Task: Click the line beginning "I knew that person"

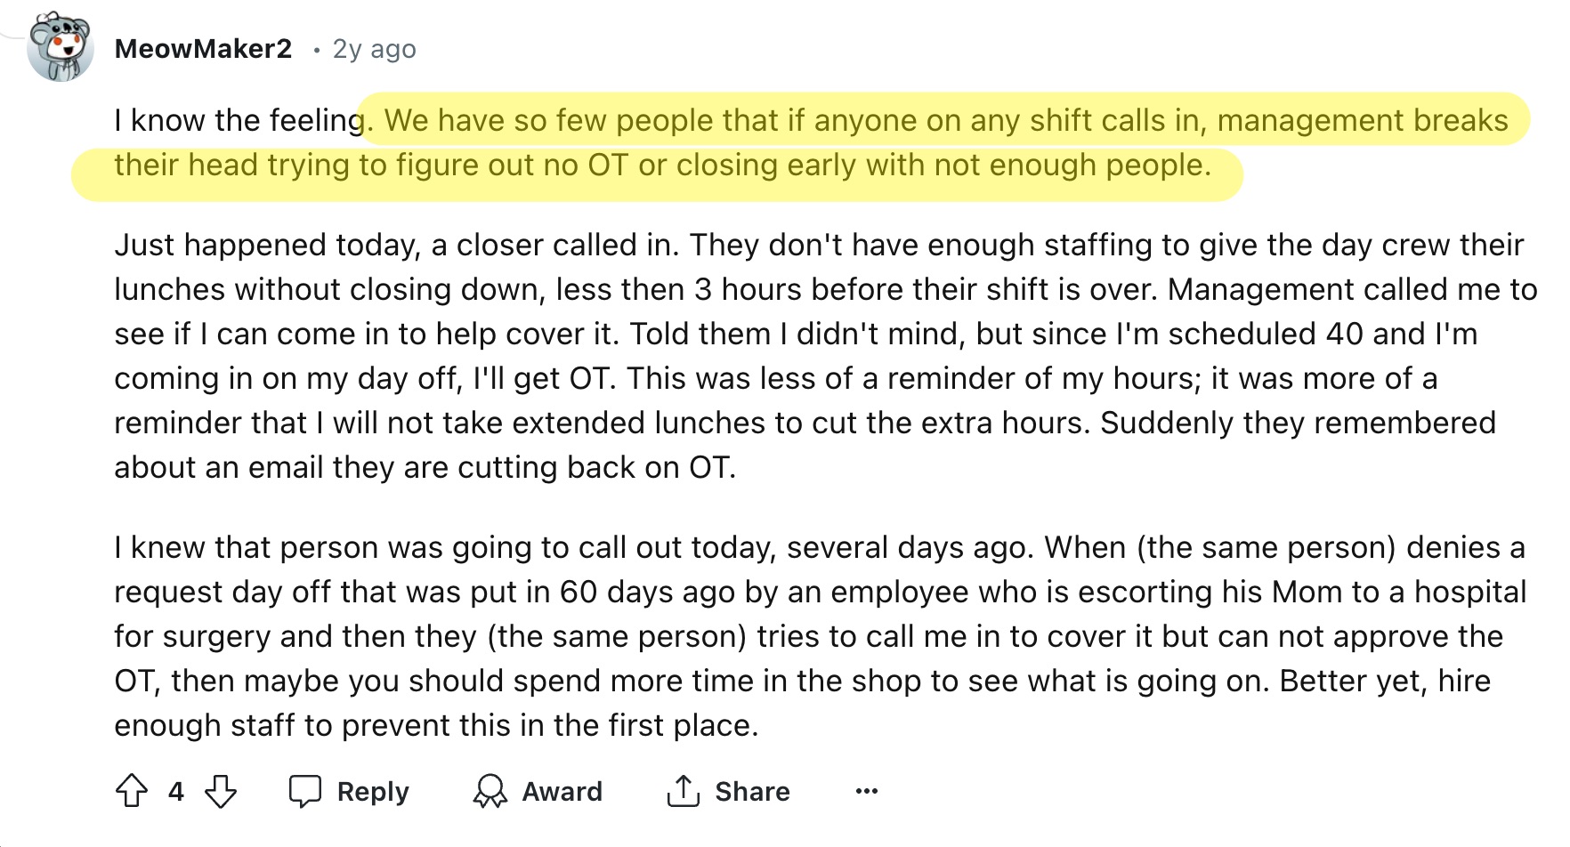Action: [x=819, y=547]
